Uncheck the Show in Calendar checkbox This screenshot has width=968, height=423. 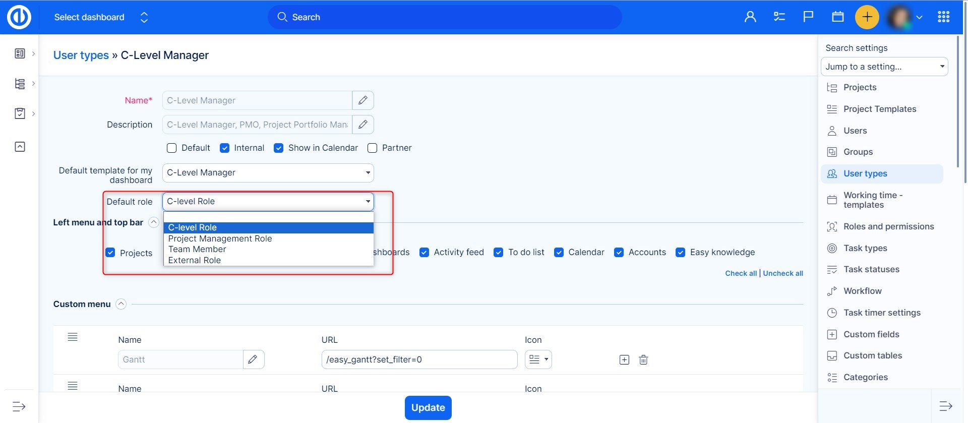pos(278,148)
